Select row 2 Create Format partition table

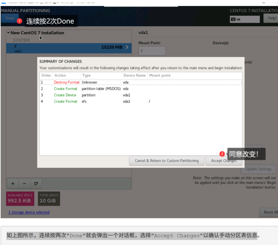141,89
